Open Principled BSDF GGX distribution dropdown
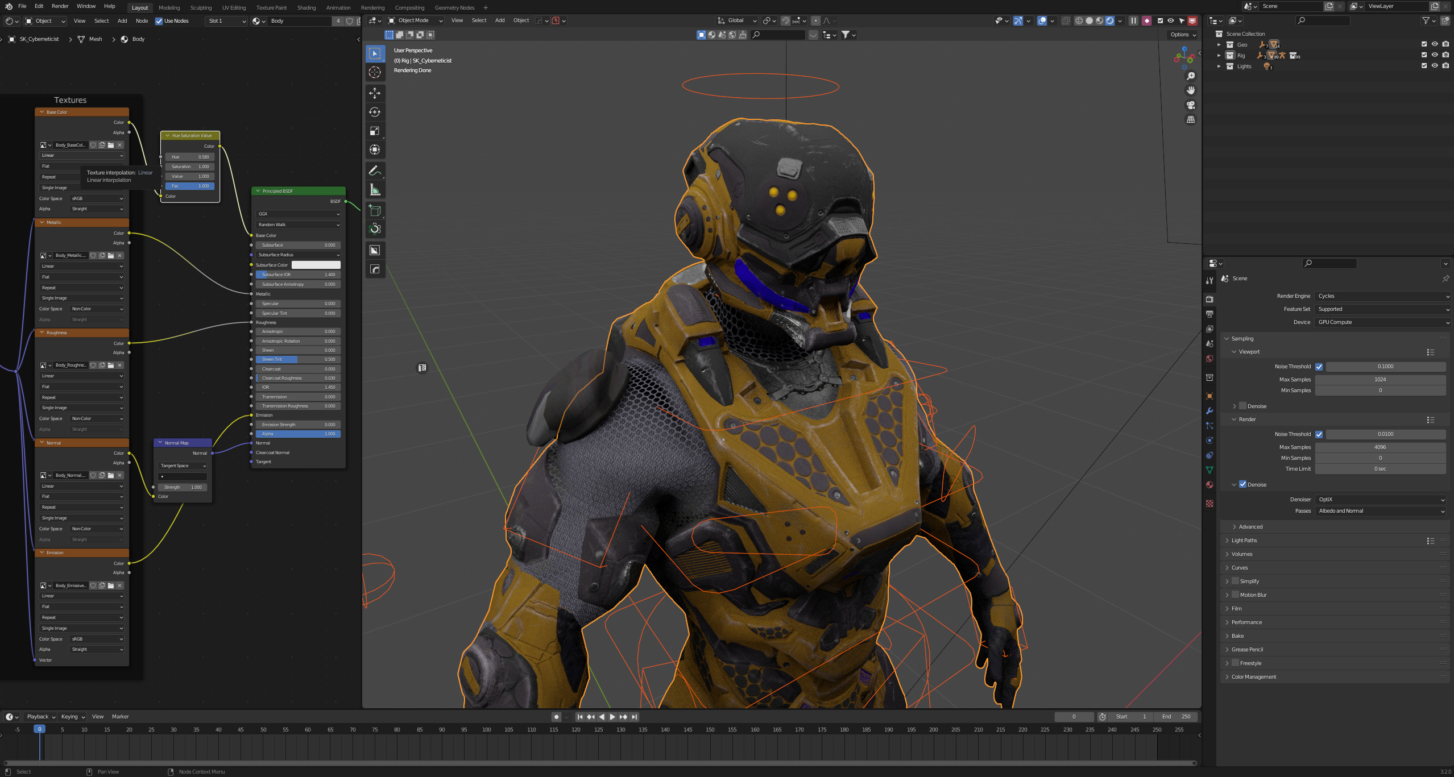Screen dimensions: 1454x777 click(299, 214)
